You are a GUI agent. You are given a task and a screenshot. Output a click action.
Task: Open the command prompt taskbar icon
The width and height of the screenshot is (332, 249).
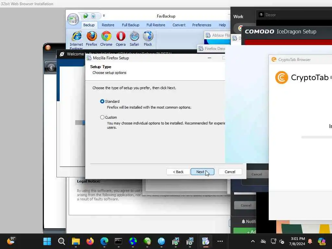coord(118,241)
